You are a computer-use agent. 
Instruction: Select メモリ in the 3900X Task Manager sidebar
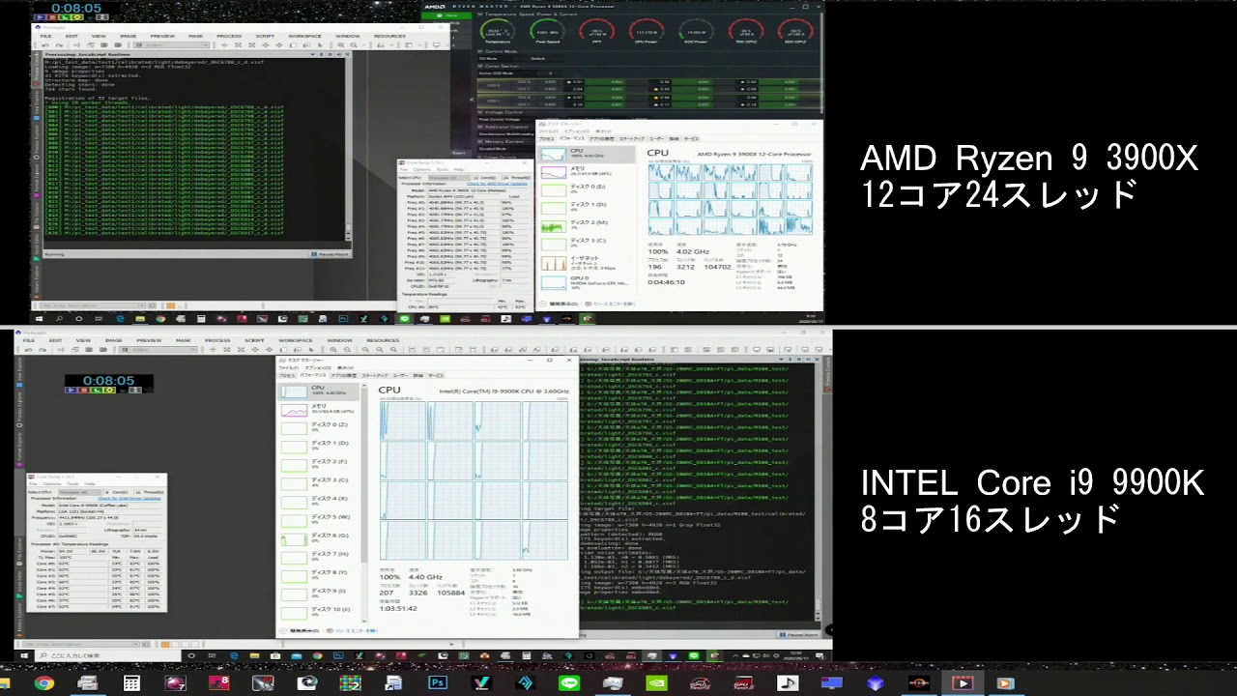(x=585, y=171)
